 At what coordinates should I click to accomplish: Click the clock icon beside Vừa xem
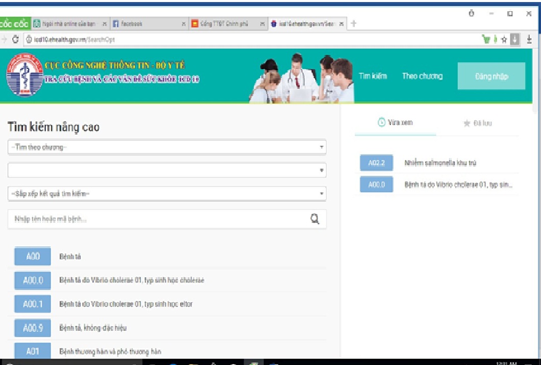[381, 122]
